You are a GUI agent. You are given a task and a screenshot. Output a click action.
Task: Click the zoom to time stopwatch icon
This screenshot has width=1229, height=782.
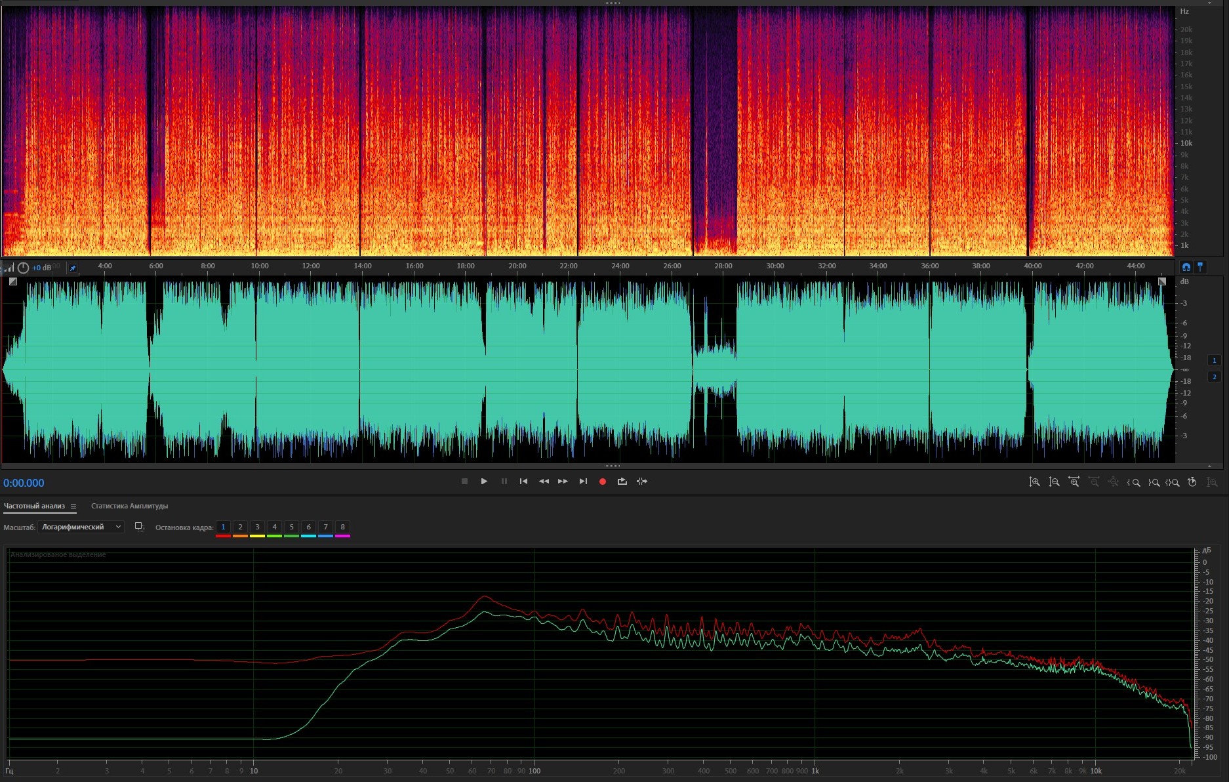pyautogui.click(x=1192, y=482)
